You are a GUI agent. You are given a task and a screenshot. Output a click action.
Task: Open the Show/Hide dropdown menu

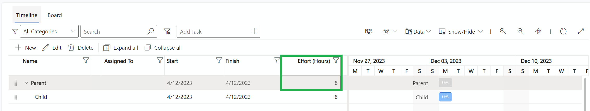pyautogui.click(x=461, y=32)
